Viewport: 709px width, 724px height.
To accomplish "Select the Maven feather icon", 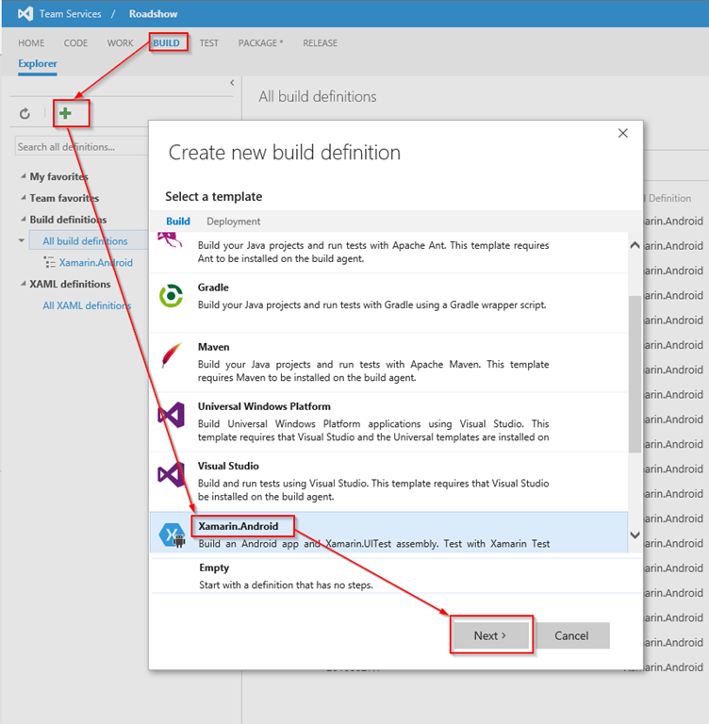I will 171,355.
